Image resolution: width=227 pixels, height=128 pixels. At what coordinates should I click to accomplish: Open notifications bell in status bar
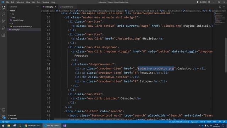tap(224, 122)
